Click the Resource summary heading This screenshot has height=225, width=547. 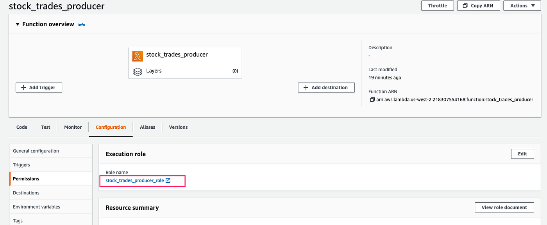132,208
